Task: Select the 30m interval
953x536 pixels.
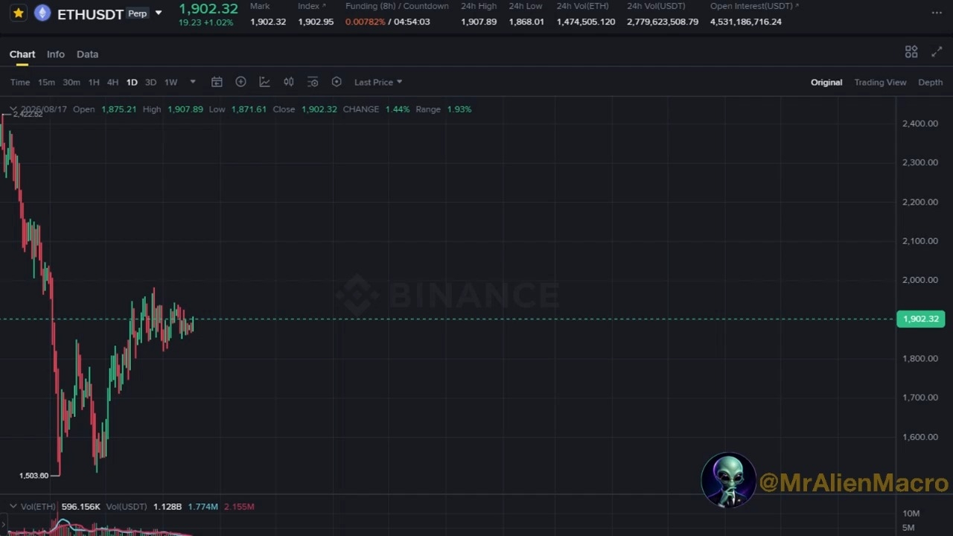Action: (x=71, y=82)
